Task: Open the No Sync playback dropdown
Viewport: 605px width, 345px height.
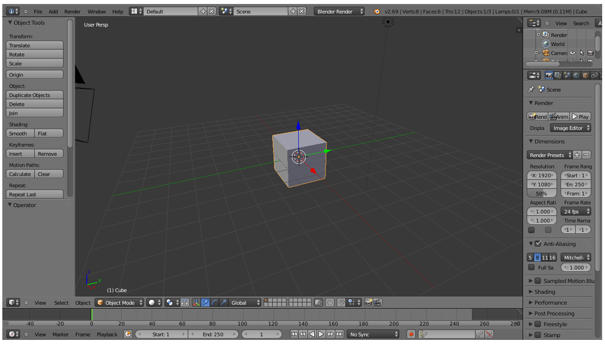Action: 374,334
